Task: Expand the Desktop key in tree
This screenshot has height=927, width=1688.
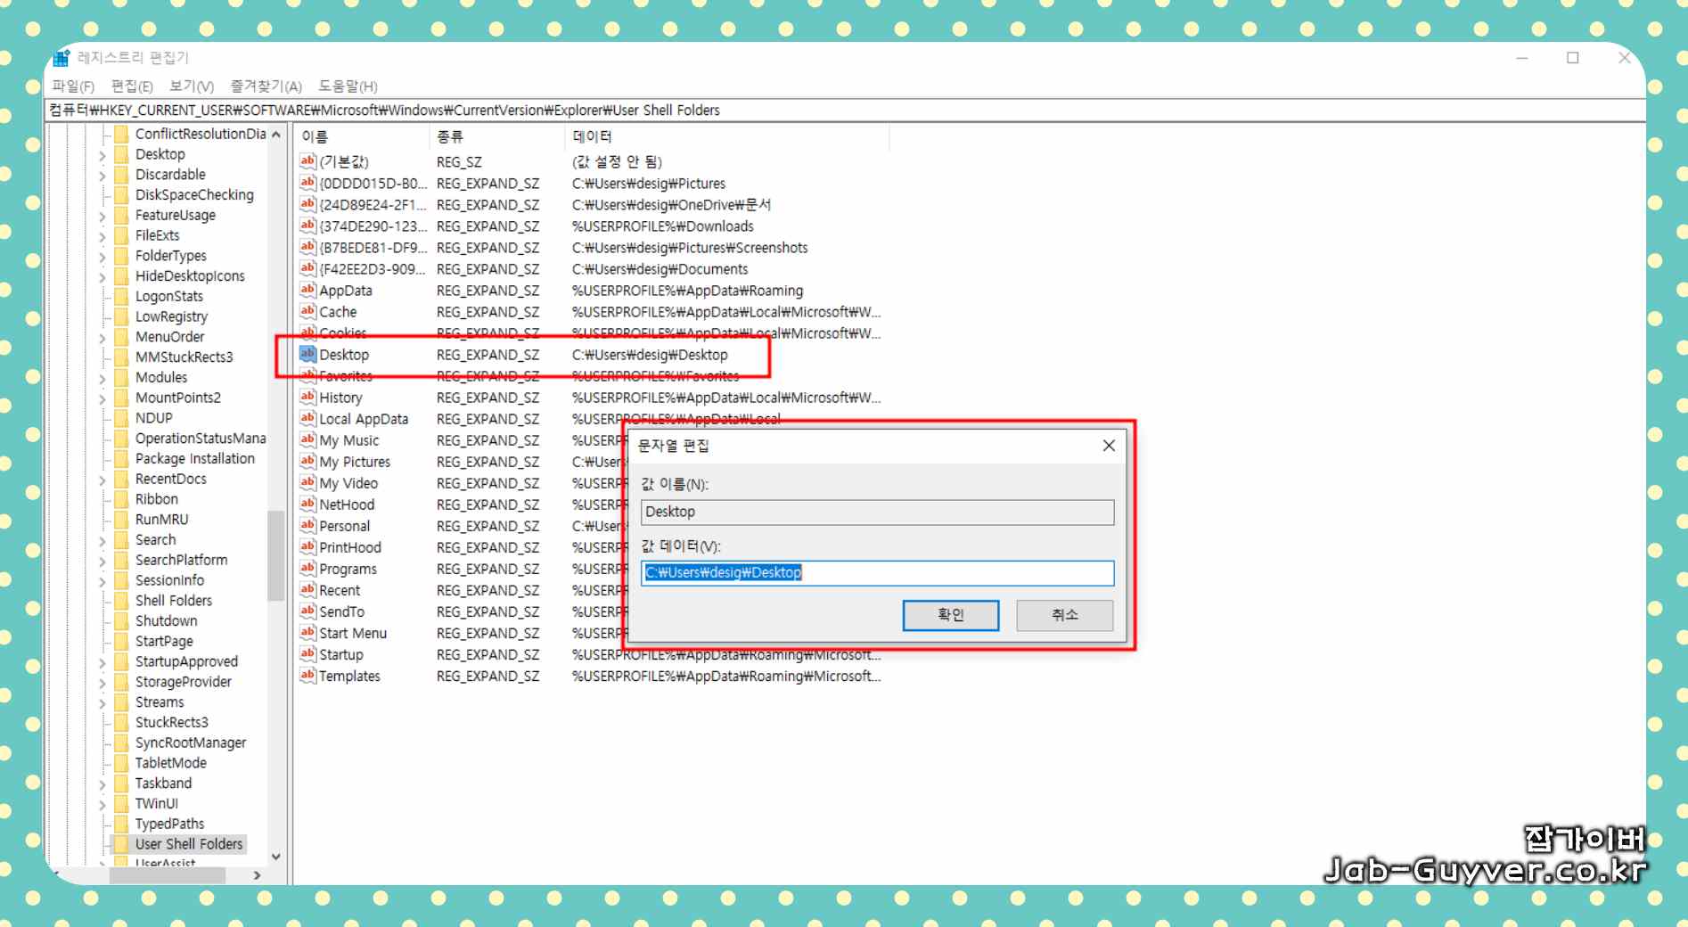Action: (x=102, y=155)
